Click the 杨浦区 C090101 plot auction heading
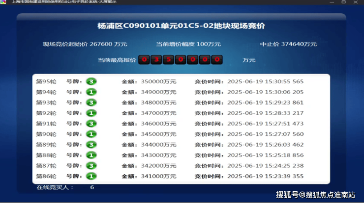This screenshot has height=203, width=364. click(x=182, y=25)
